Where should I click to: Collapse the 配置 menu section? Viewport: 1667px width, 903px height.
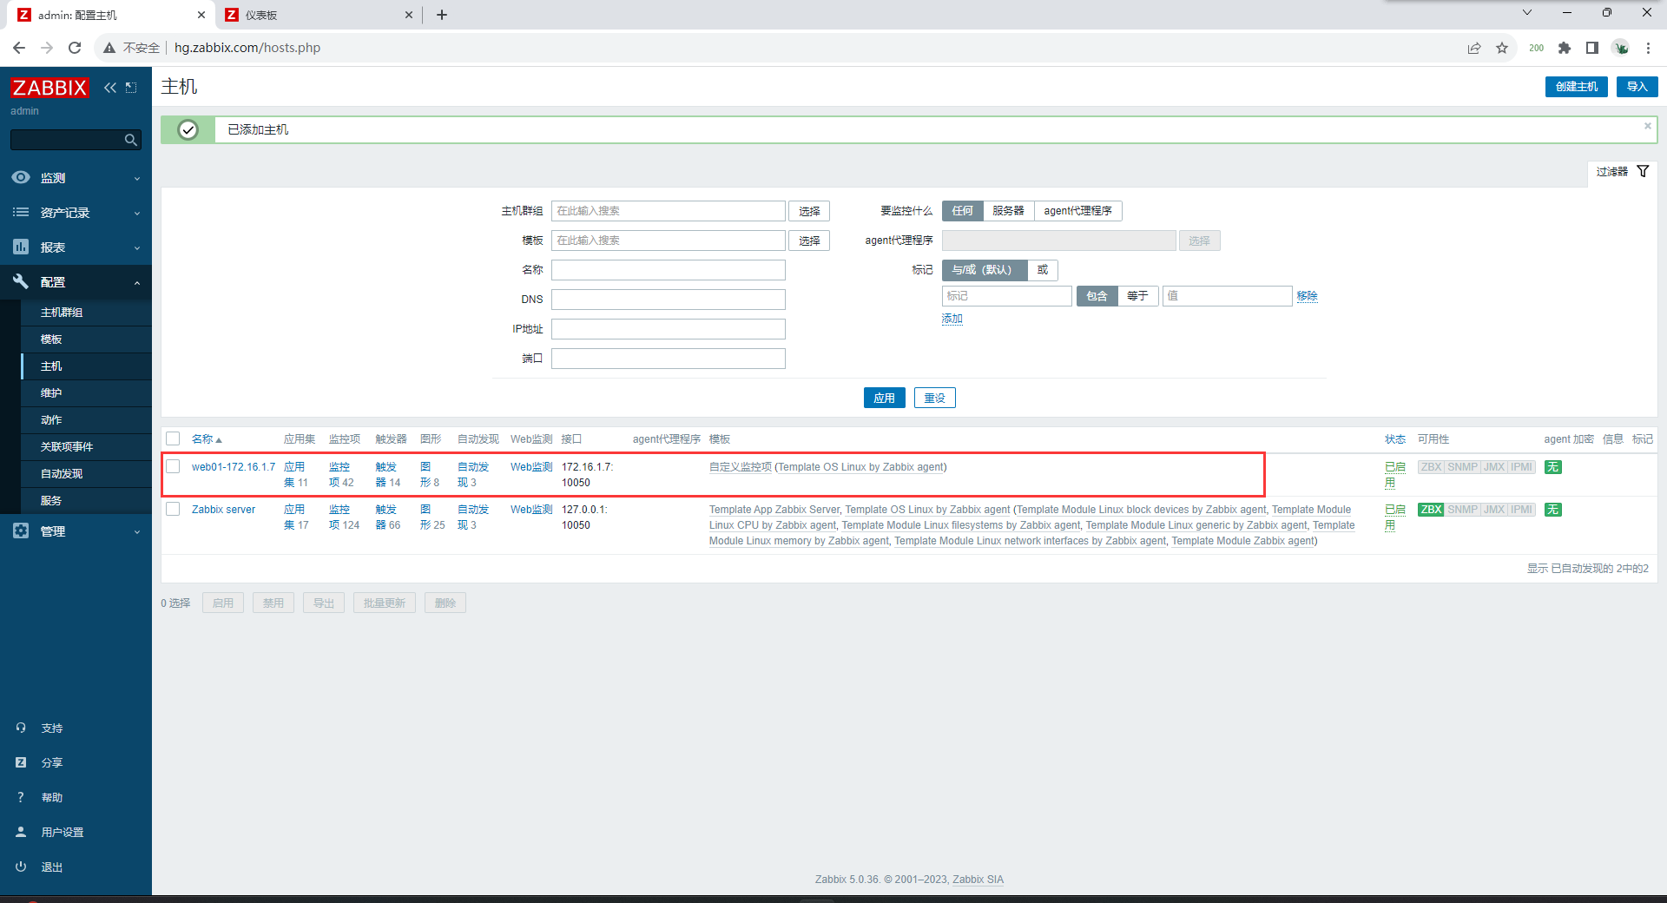76,281
